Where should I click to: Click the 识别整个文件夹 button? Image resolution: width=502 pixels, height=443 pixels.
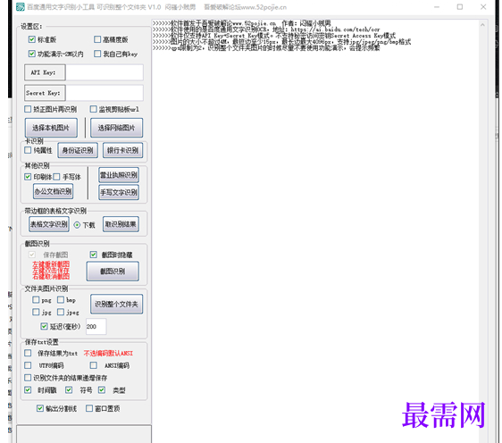(116, 304)
